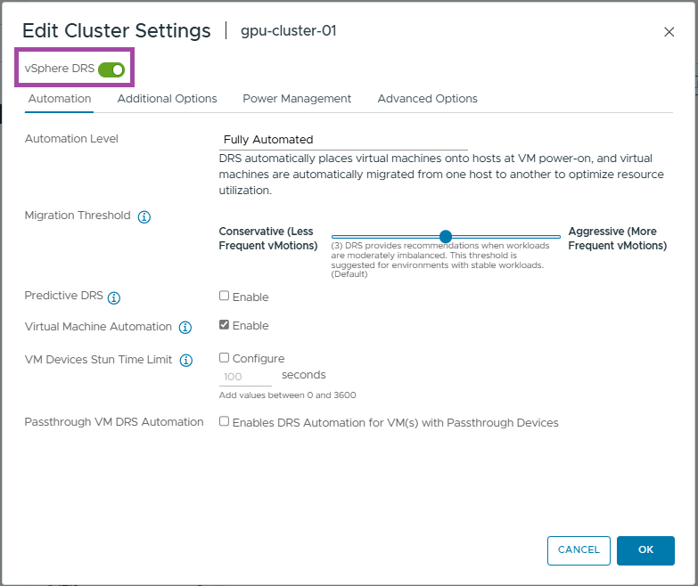
Task: Enable Passthrough VM DRS Automation checkbox
Action: point(225,422)
